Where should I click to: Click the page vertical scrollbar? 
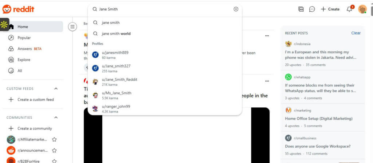pyautogui.click(x=372, y=11)
